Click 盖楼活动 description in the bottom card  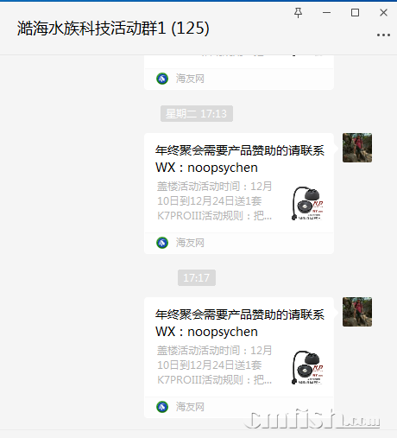pyautogui.click(x=214, y=365)
